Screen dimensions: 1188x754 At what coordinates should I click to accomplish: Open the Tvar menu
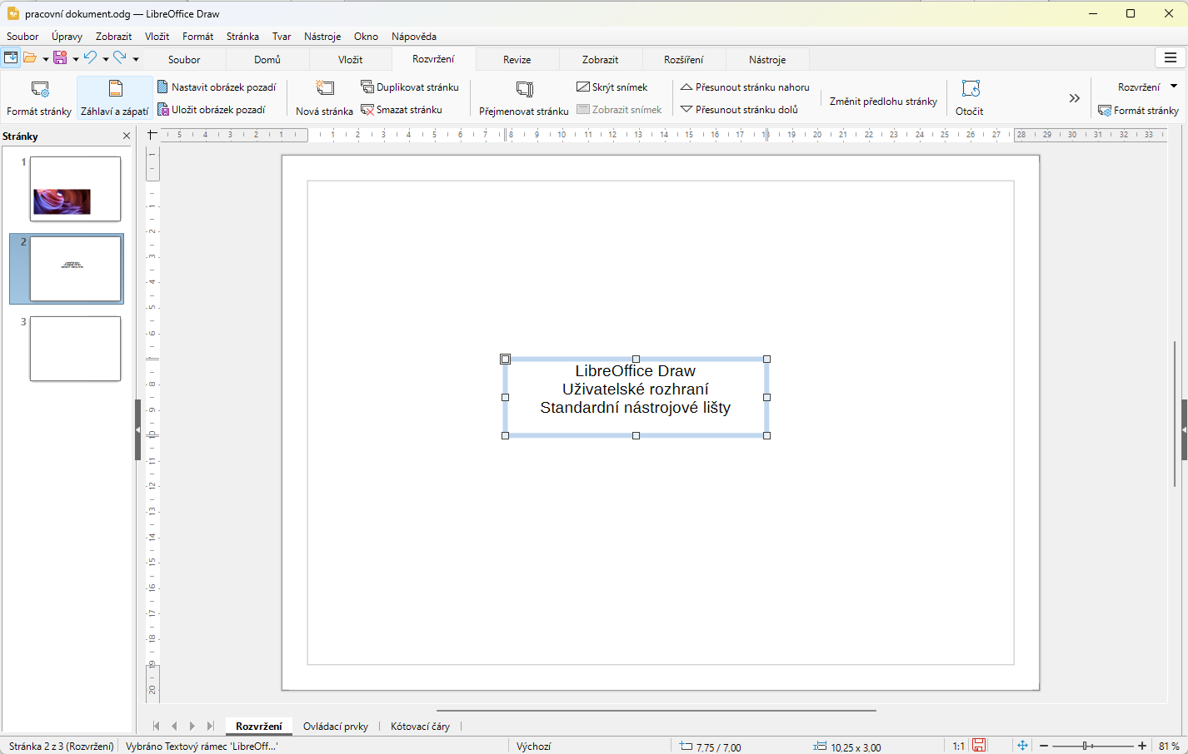[x=282, y=37]
